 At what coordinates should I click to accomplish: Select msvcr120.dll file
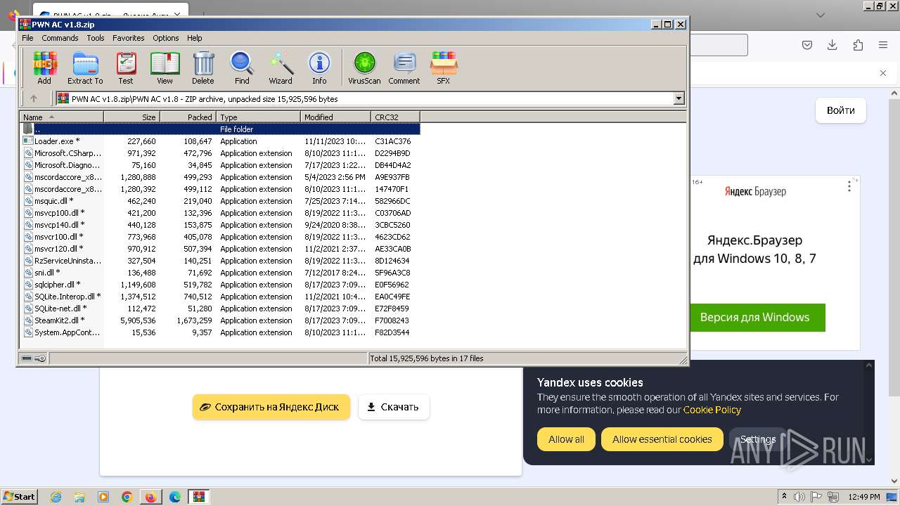pyautogui.click(x=220, y=249)
